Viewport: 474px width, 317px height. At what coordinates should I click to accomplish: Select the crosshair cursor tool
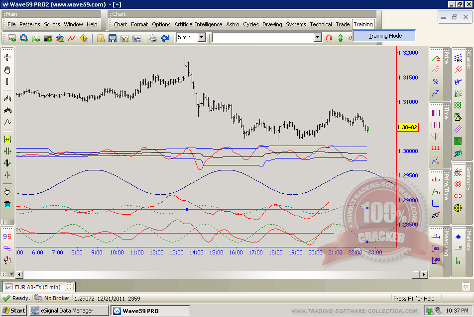point(7,58)
